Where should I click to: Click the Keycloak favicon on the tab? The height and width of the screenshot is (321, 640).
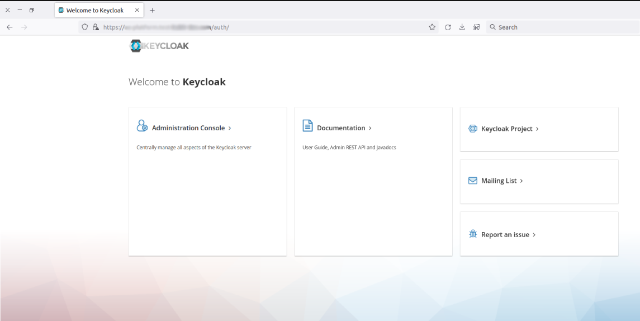(x=61, y=10)
